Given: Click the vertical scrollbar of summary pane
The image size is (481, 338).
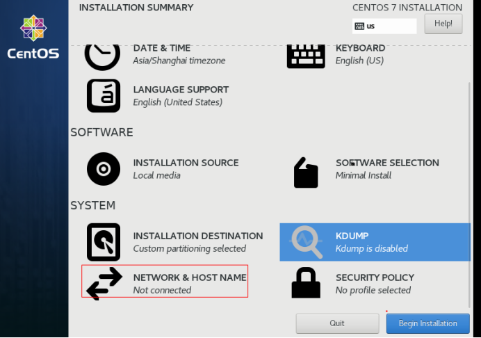Looking at the screenshot, I should coord(469,195).
